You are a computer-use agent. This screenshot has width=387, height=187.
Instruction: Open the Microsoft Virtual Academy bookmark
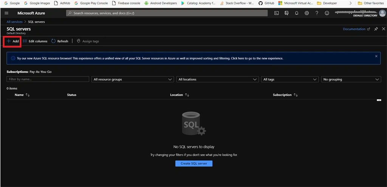(296, 3)
